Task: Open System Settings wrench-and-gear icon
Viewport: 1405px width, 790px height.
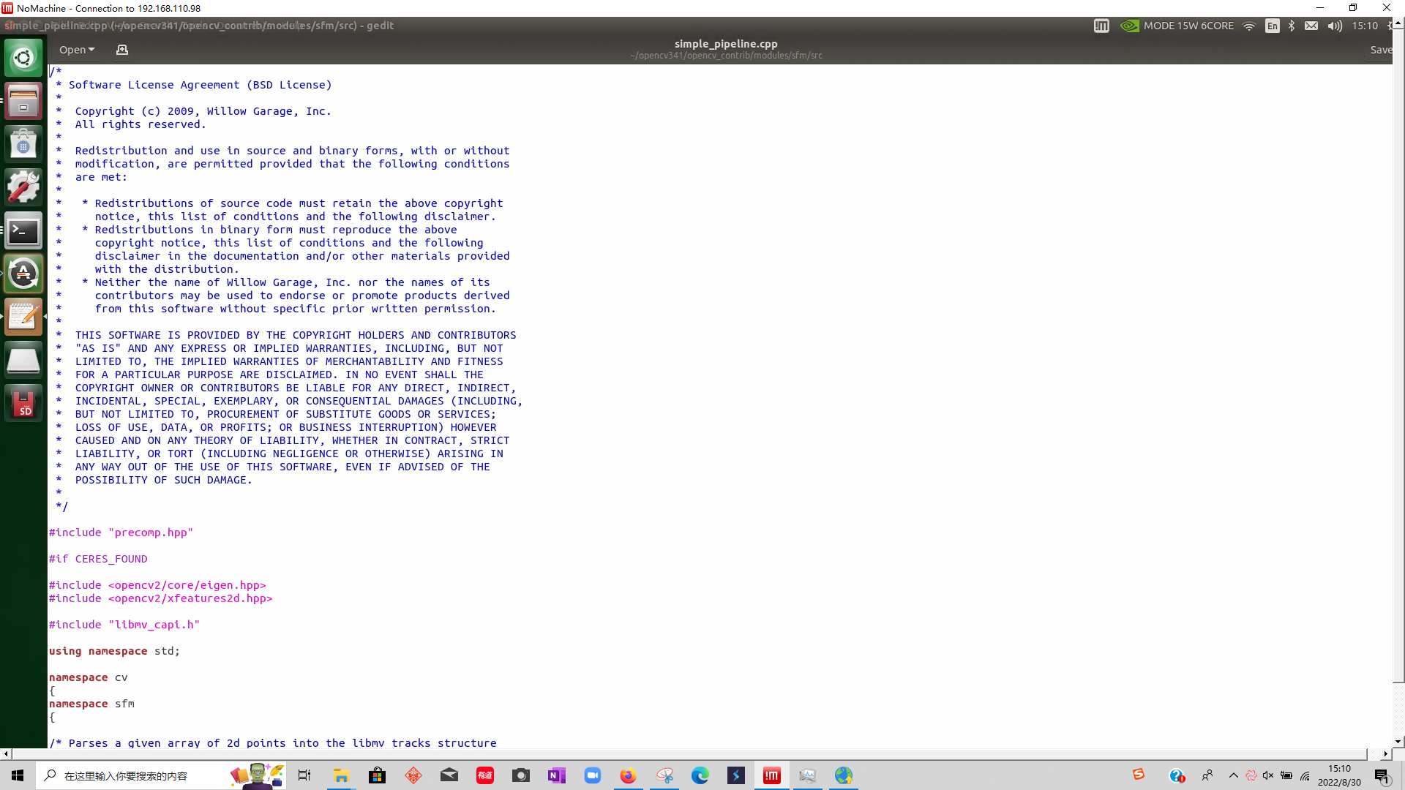Action: click(x=23, y=187)
